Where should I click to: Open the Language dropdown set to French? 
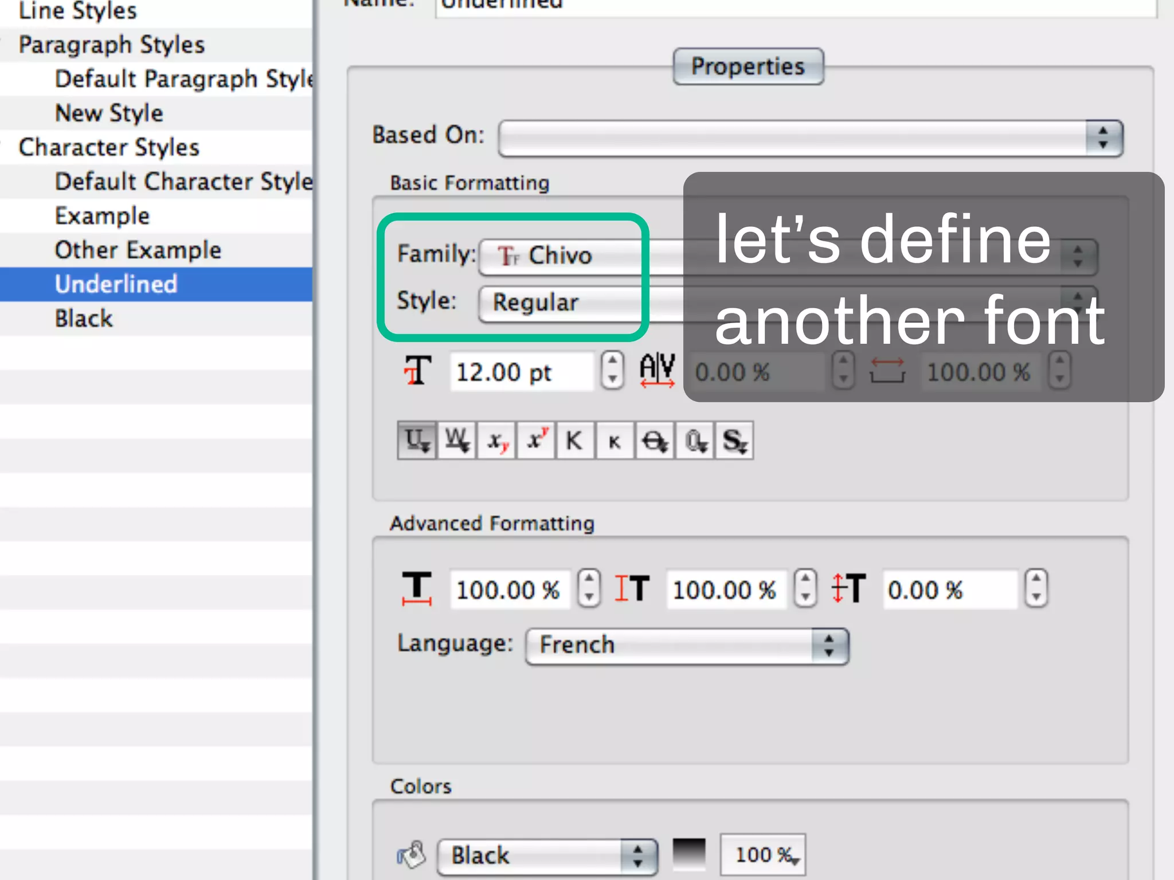pos(687,646)
